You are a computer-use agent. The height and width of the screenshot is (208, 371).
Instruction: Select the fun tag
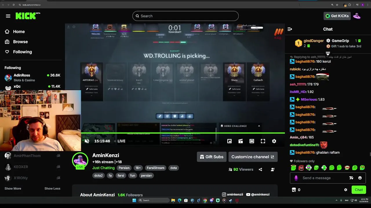[x=132, y=175]
